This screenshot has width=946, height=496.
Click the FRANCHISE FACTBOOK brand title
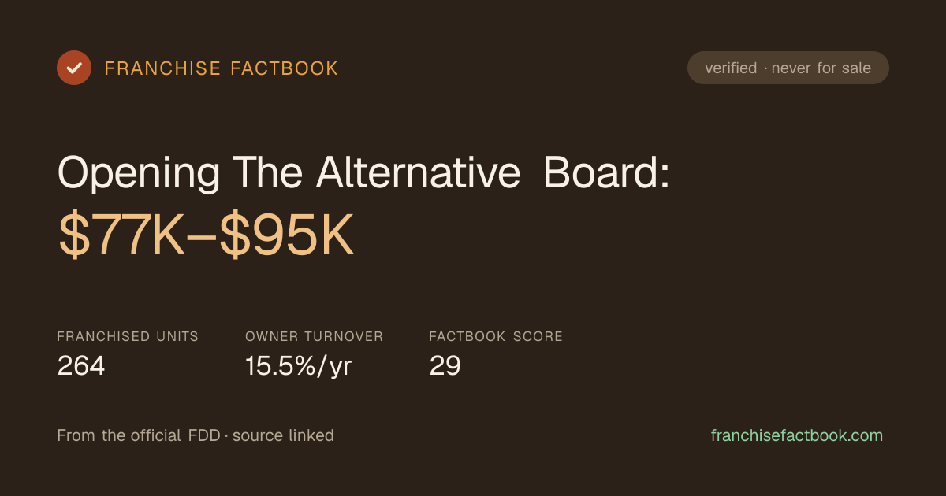click(x=222, y=68)
